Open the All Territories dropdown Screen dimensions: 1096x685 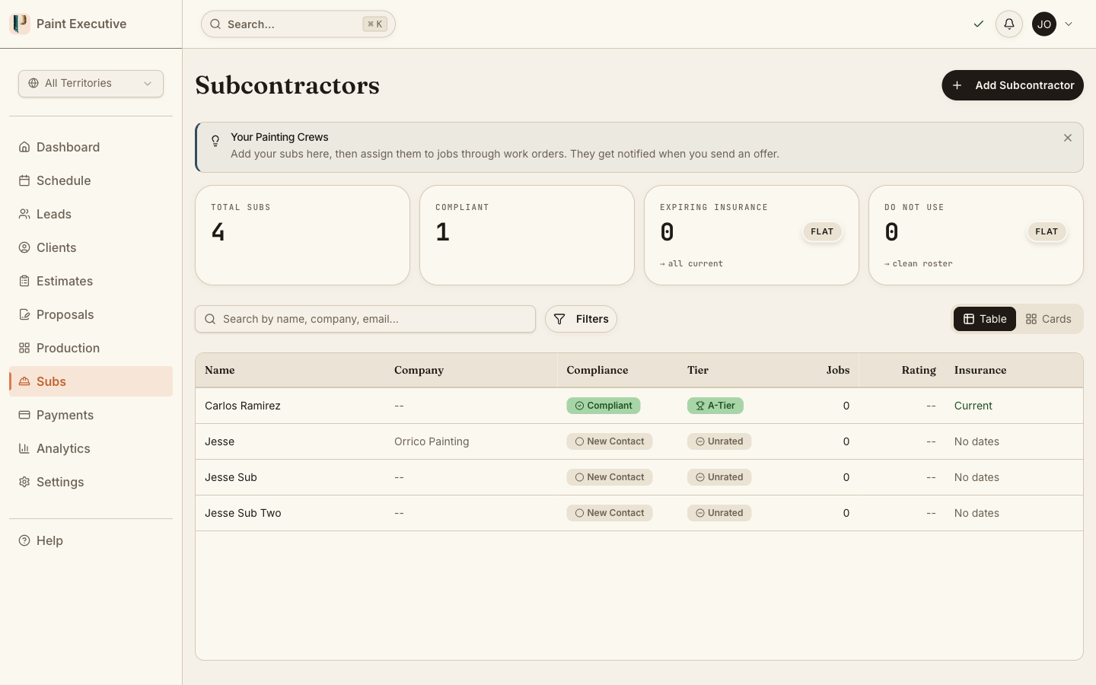[x=91, y=84]
